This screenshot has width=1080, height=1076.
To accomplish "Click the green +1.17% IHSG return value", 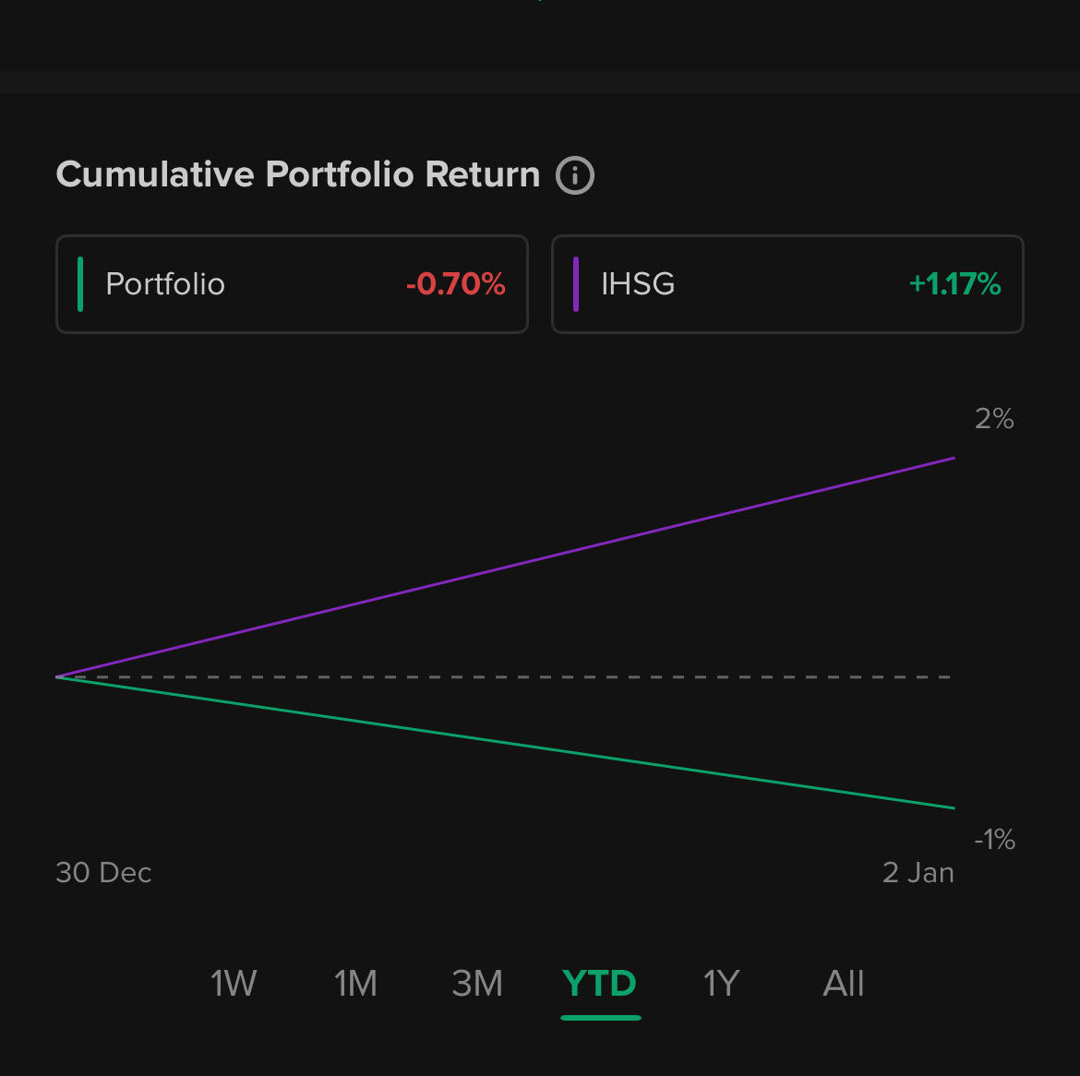I will [955, 284].
